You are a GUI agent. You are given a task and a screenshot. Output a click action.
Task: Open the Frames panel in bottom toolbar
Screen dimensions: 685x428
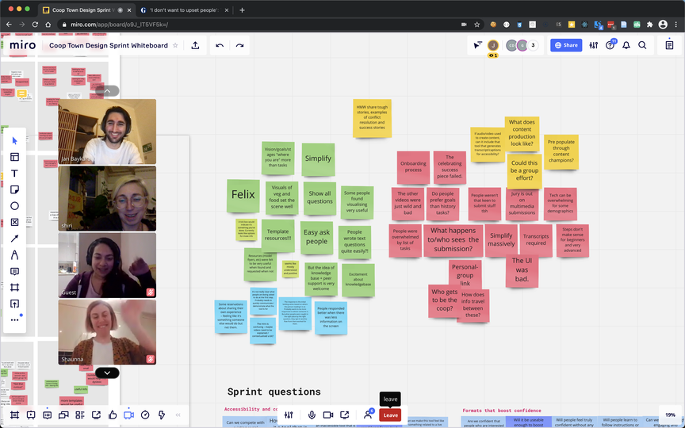point(14,415)
